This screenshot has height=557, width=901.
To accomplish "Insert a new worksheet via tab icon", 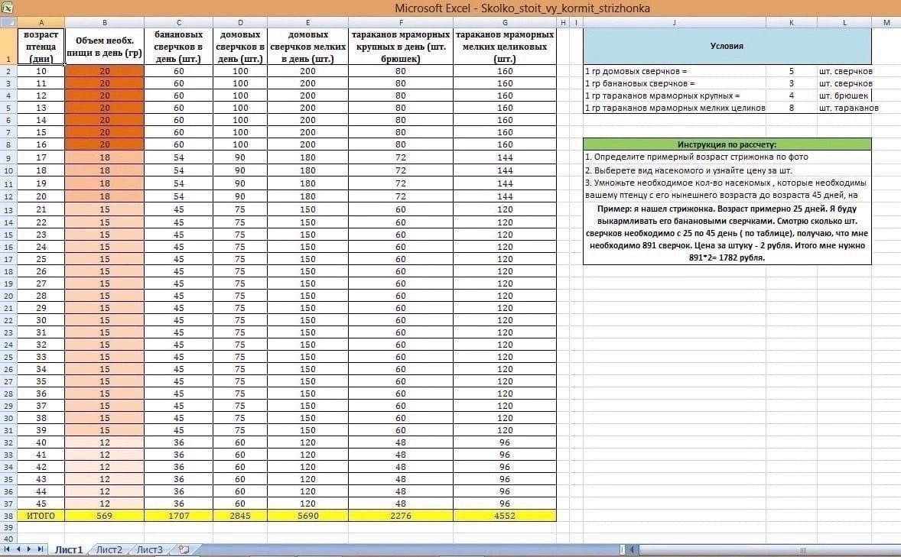I will [x=184, y=549].
